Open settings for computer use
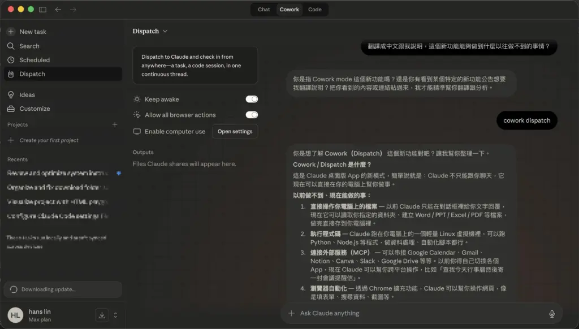 tap(235, 131)
